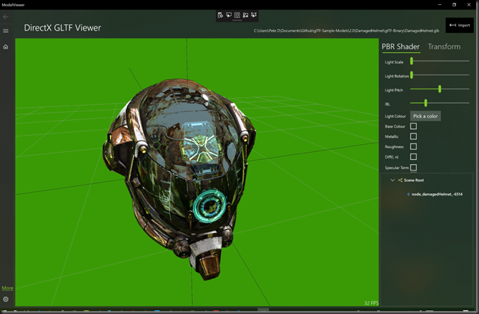Open the settings gear in sidebar
Image resolution: width=479 pixels, height=314 pixels.
point(6,299)
